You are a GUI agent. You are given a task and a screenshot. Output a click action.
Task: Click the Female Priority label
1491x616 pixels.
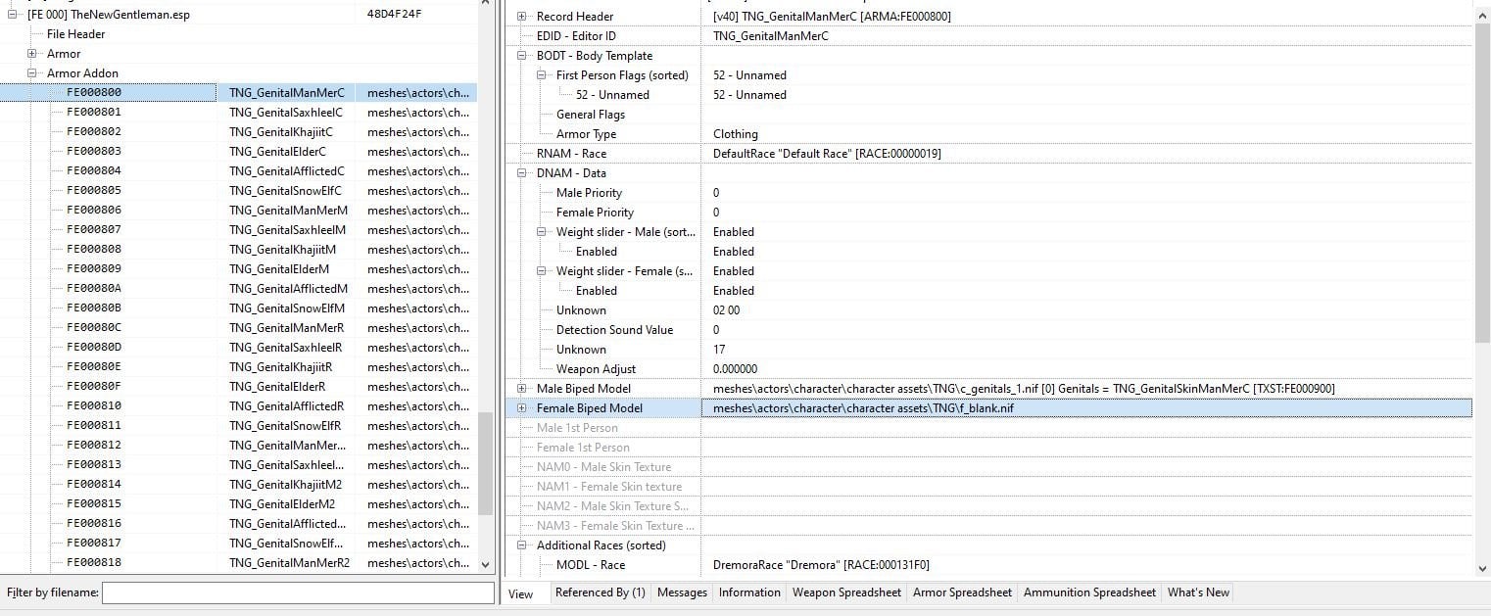coord(595,213)
